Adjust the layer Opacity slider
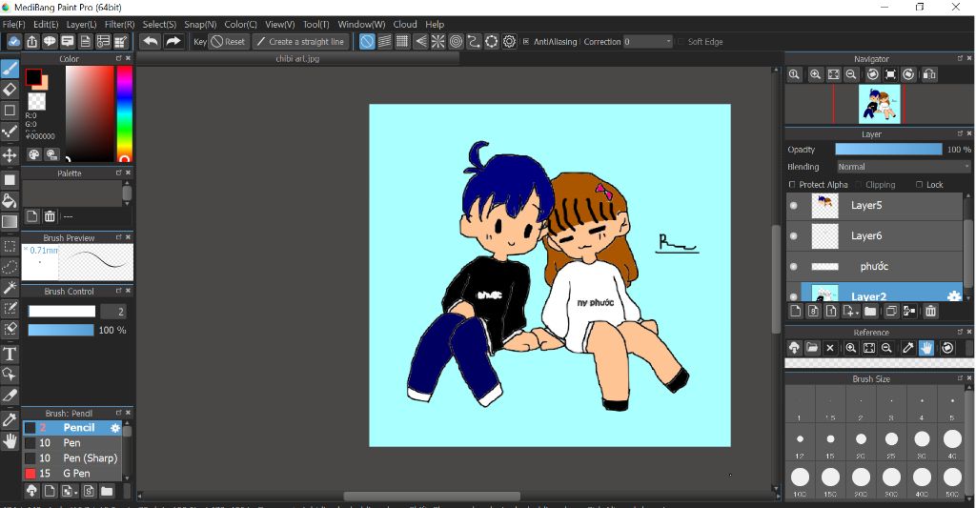The height and width of the screenshot is (508, 976). pyautogui.click(x=888, y=150)
